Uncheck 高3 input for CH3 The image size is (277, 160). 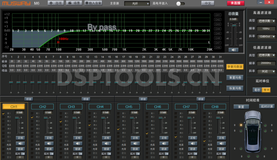pyautogui.click(x=61, y=121)
